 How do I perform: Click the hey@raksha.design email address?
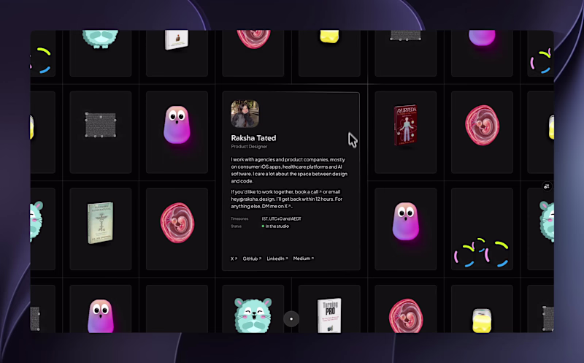coord(254,199)
